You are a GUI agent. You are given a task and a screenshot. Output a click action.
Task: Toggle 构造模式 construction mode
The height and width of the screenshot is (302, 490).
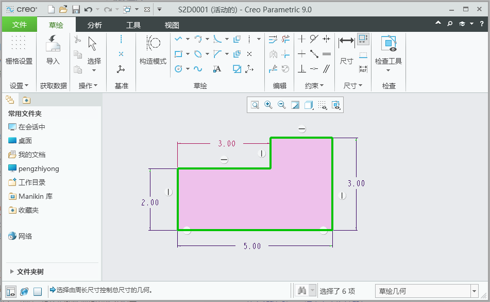tap(153, 50)
